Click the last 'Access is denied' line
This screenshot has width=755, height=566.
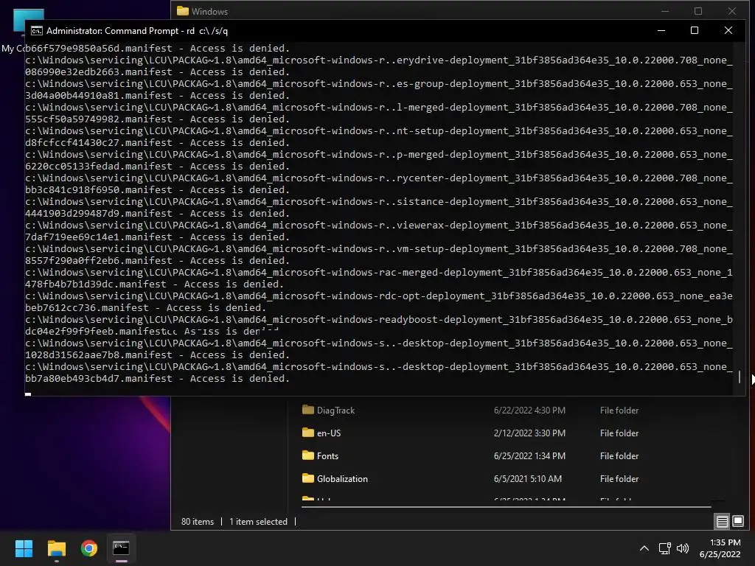[158, 379]
